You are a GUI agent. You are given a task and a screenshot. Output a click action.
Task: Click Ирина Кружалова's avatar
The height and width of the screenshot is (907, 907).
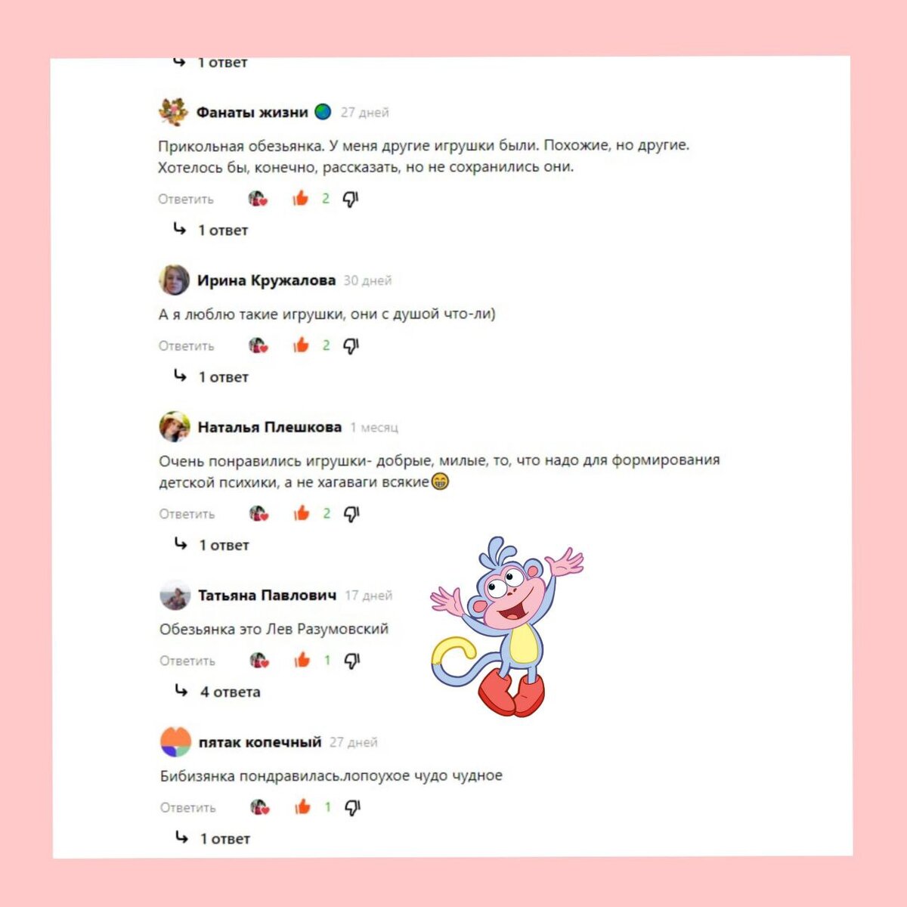tap(174, 280)
